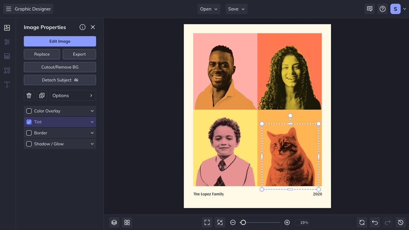
Task: Click the Export button
Action: 79,54
